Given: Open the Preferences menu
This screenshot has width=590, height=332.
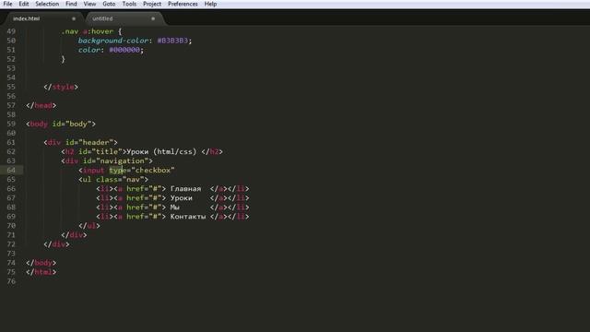Looking at the screenshot, I should [183, 4].
